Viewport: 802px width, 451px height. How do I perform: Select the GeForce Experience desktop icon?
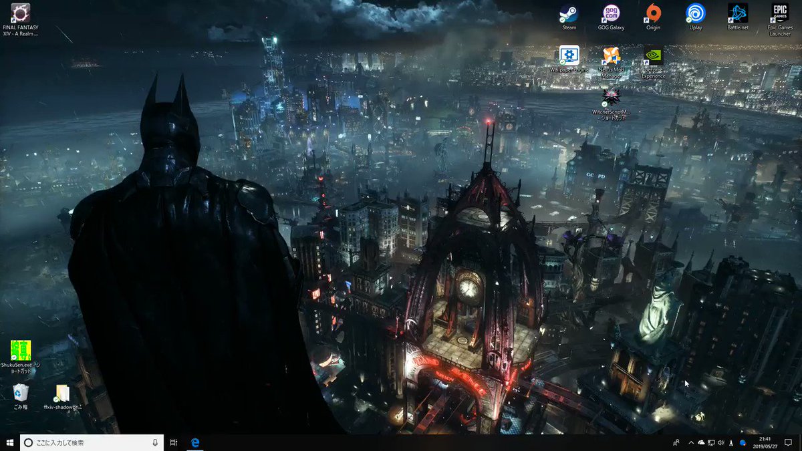click(x=653, y=61)
